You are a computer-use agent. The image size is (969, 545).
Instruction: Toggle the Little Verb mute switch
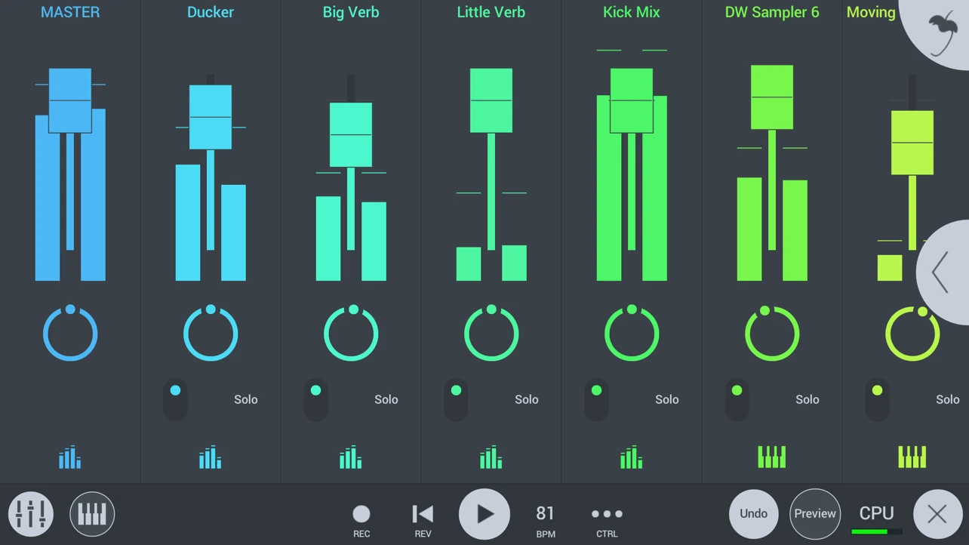pyautogui.click(x=456, y=400)
